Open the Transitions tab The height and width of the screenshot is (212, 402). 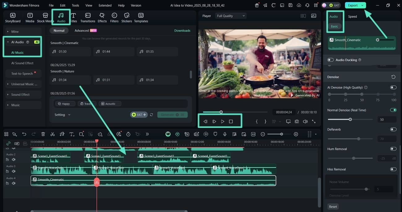click(x=88, y=18)
